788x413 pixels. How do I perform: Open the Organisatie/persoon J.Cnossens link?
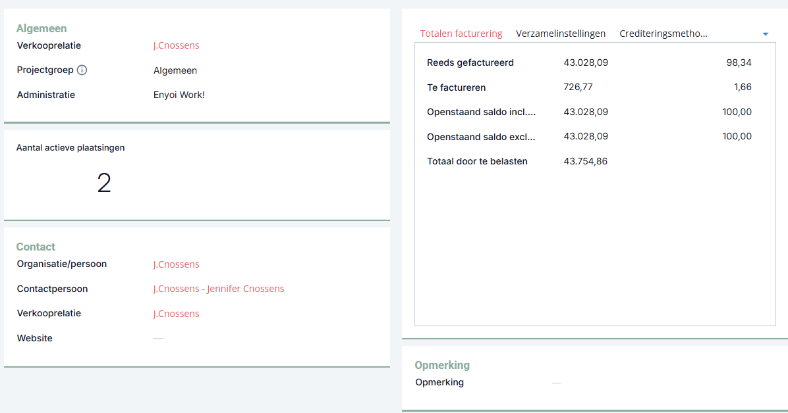pyautogui.click(x=177, y=264)
